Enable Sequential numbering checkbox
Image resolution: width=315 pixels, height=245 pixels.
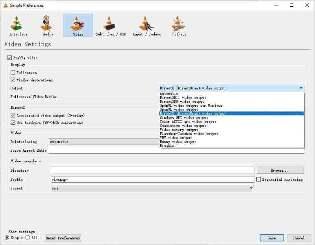click(259, 179)
